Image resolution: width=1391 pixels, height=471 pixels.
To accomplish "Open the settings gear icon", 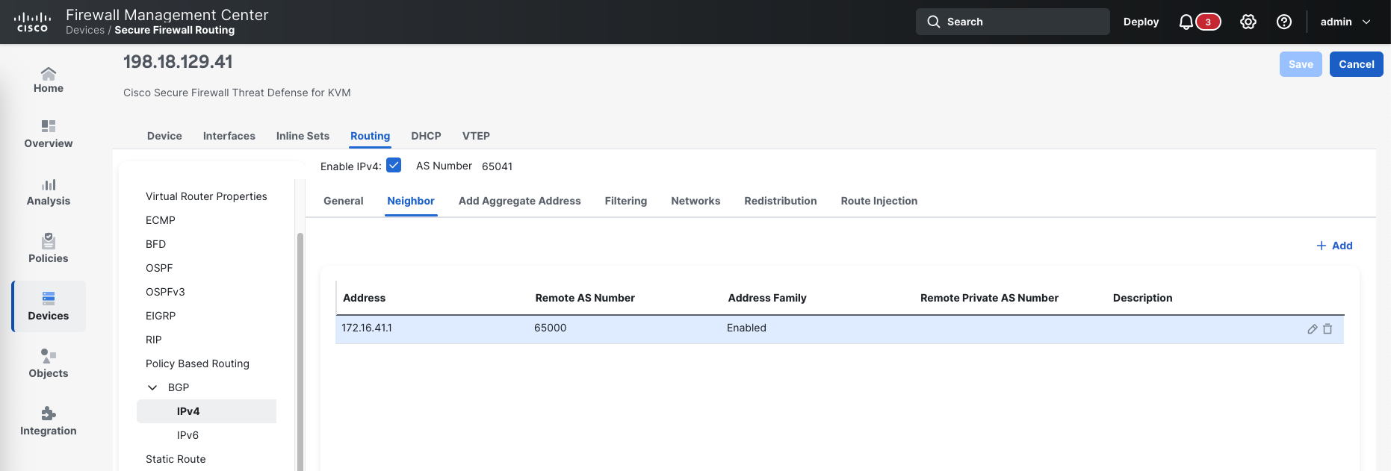I will [x=1248, y=22].
